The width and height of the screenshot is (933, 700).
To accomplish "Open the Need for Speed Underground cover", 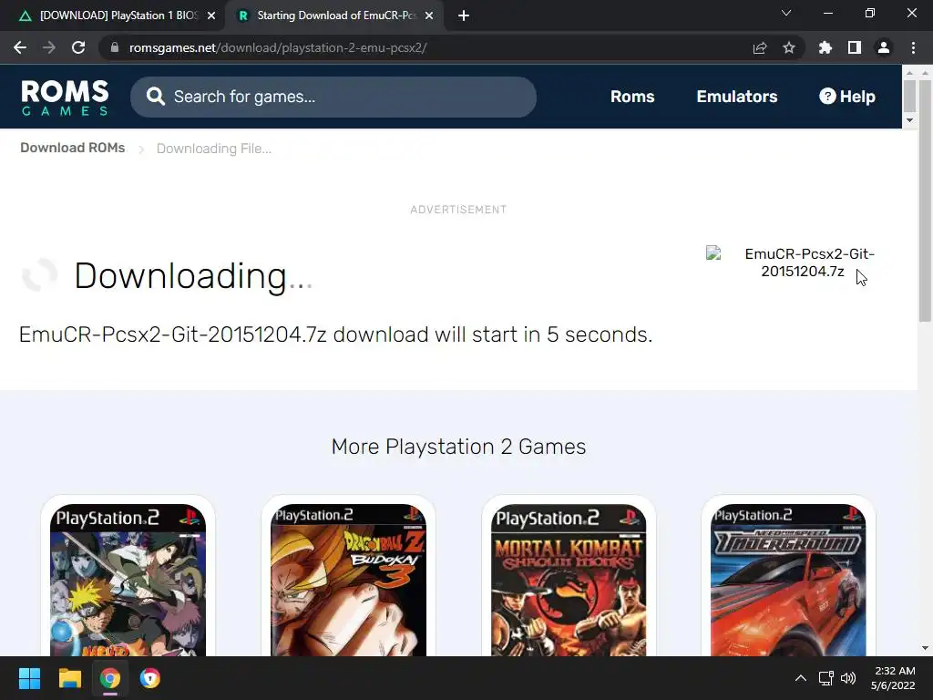I will point(788,580).
